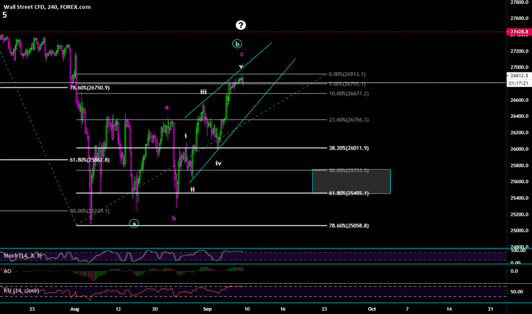
Task: Click the current price tag 26812.5
Action: coord(519,76)
